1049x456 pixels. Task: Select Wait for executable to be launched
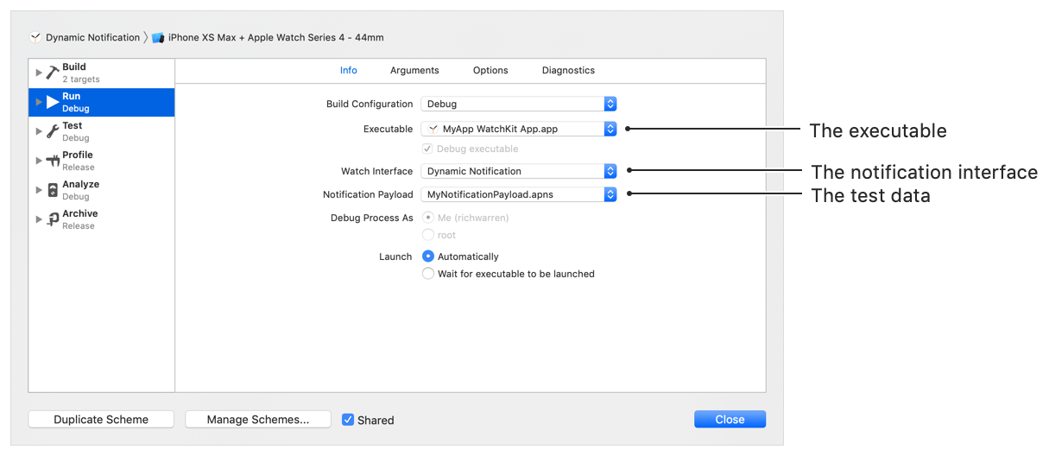(427, 274)
